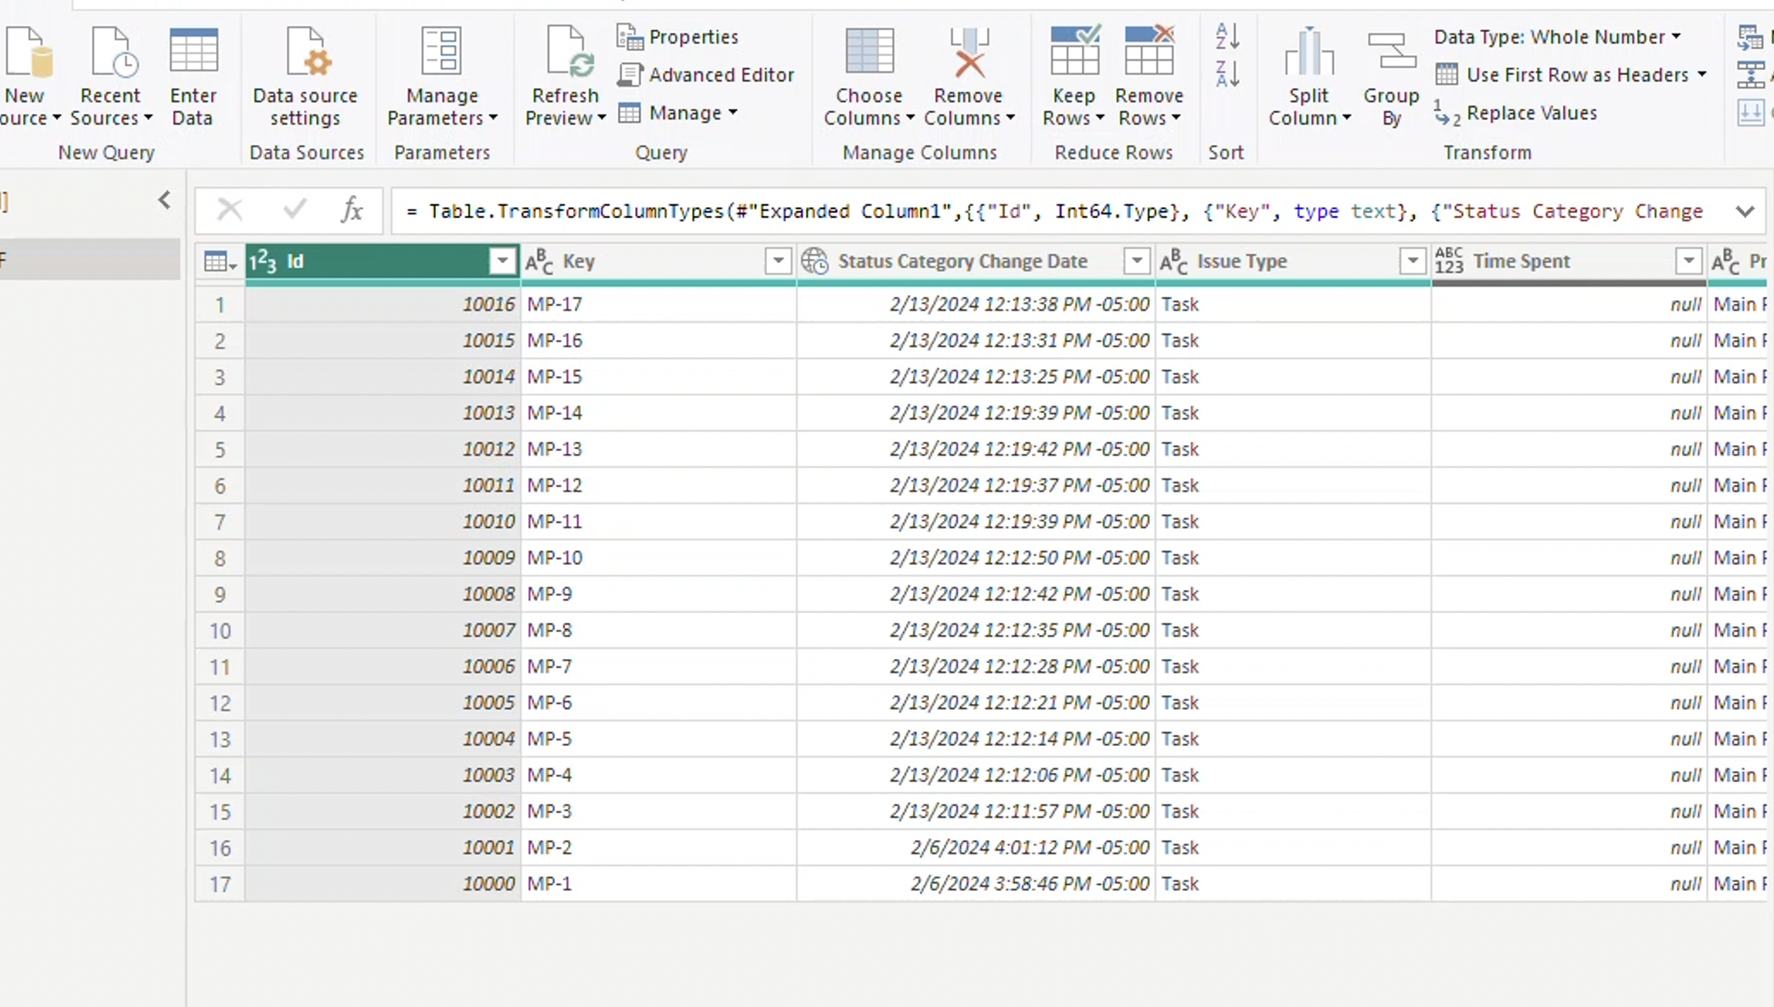The image size is (1774, 1007).
Task: Click Use First Row as Headers
Action: click(1562, 75)
